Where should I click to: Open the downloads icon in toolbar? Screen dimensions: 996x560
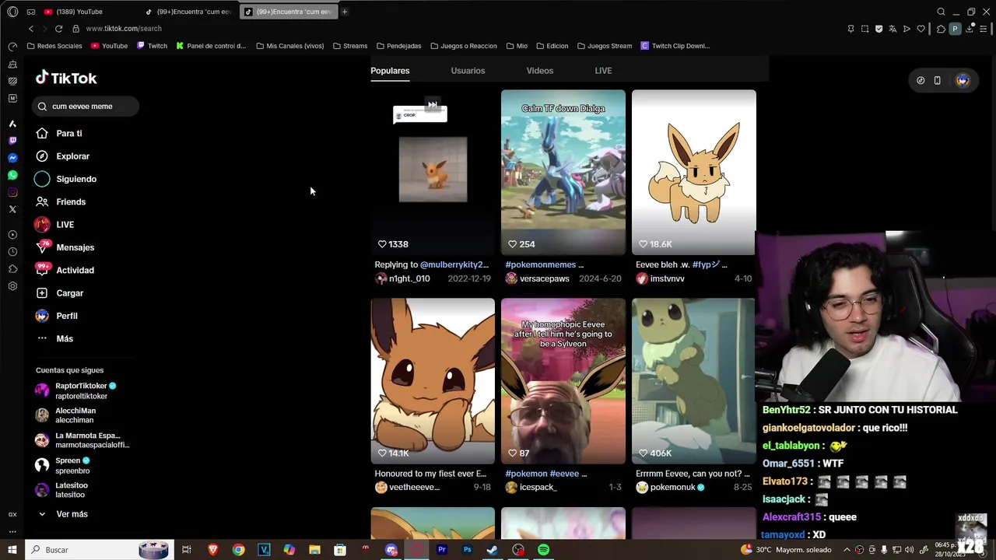click(x=970, y=29)
